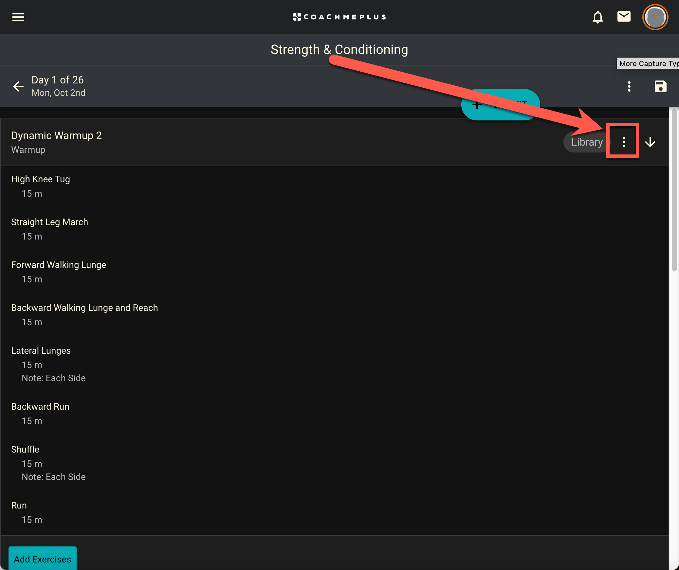Screen dimensions: 679x570
Task: Select the Straight Leg March exercise
Action: [49, 222]
